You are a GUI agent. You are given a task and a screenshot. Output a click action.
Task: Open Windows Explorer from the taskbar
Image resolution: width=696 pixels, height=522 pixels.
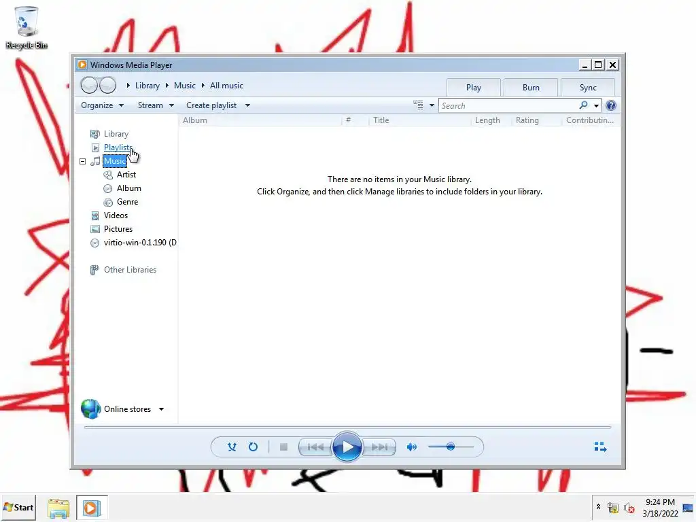click(x=58, y=508)
